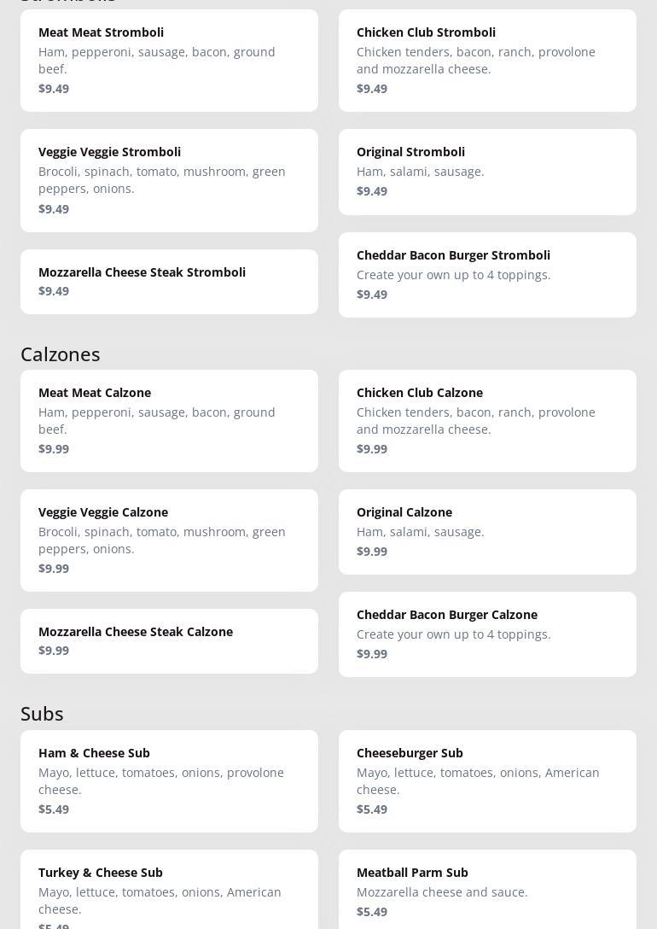The width and height of the screenshot is (657, 929).
Task: Click the Calzones section heading
Action: (61, 354)
